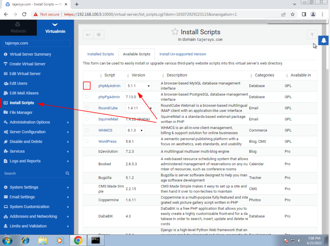Click the share page icon in address bar
The image size is (330, 246).
click(x=284, y=14)
